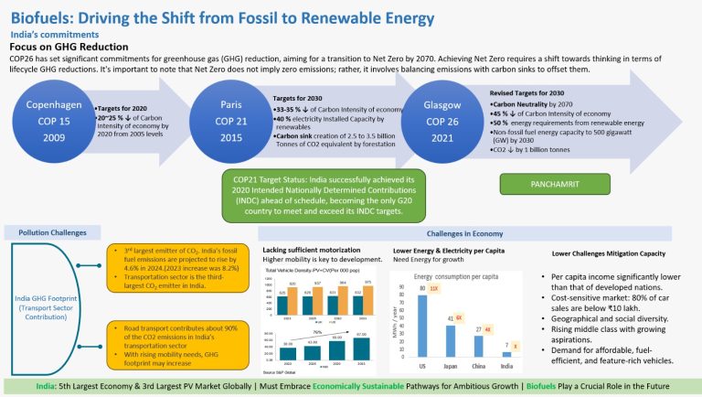Click 'Need Energy for growth' text
The image size is (702, 397).
pos(428,260)
